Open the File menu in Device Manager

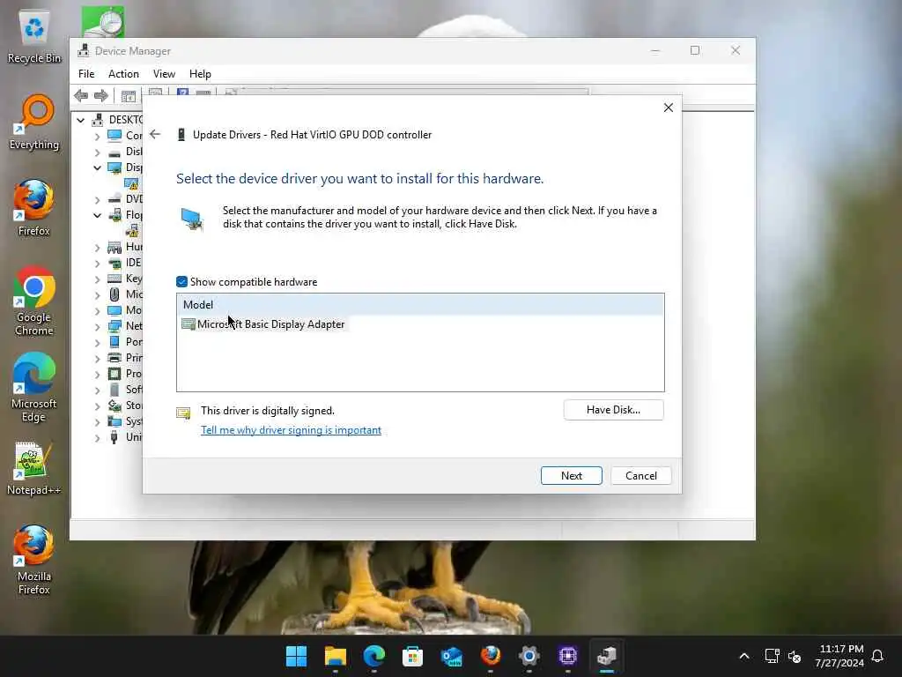(x=86, y=74)
